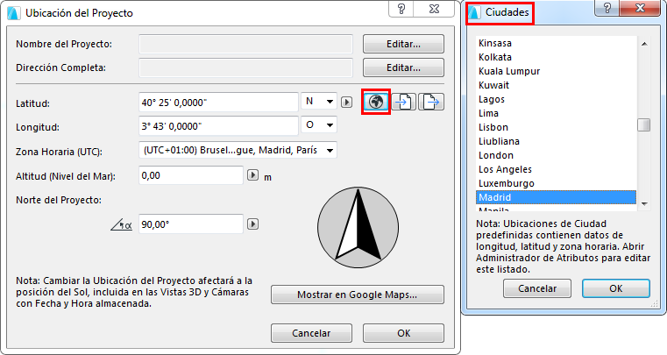This screenshot has width=667, height=355.
Task: Click the Norte del Proyecto angle field
Action: pyautogui.click(x=191, y=224)
